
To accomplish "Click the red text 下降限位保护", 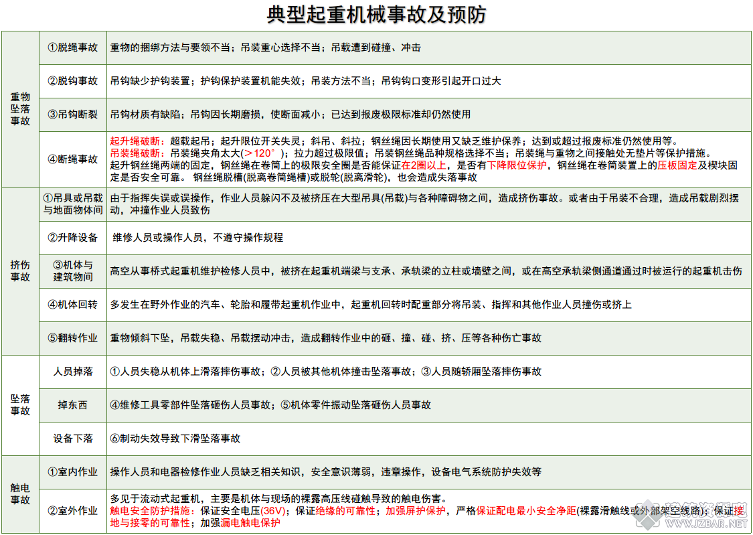I will (517, 165).
